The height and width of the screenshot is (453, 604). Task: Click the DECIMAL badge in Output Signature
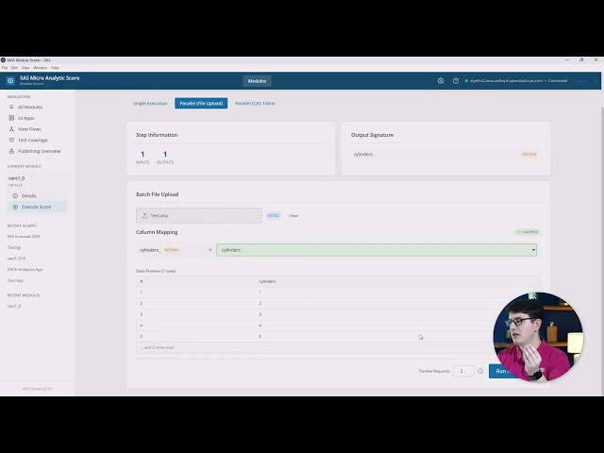click(529, 154)
